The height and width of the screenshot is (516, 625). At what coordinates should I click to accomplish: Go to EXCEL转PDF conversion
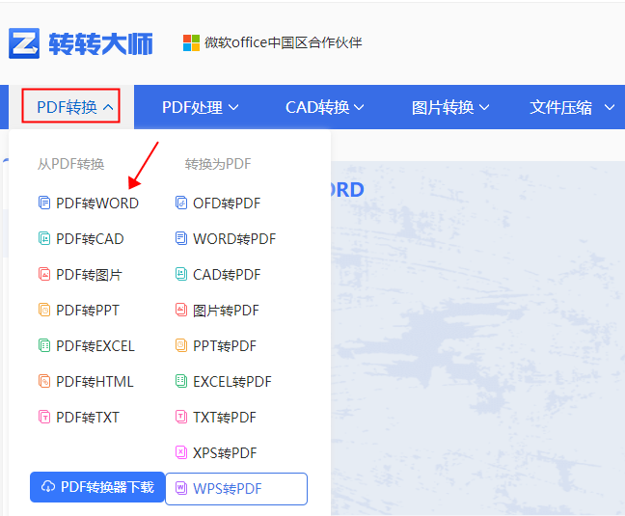pyautogui.click(x=224, y=381)
